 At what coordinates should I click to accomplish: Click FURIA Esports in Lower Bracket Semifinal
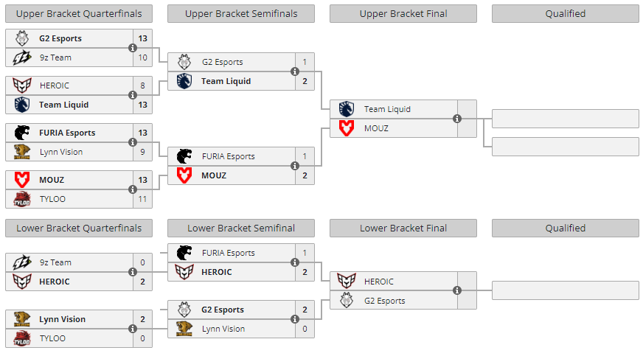(x=228, y=253)
